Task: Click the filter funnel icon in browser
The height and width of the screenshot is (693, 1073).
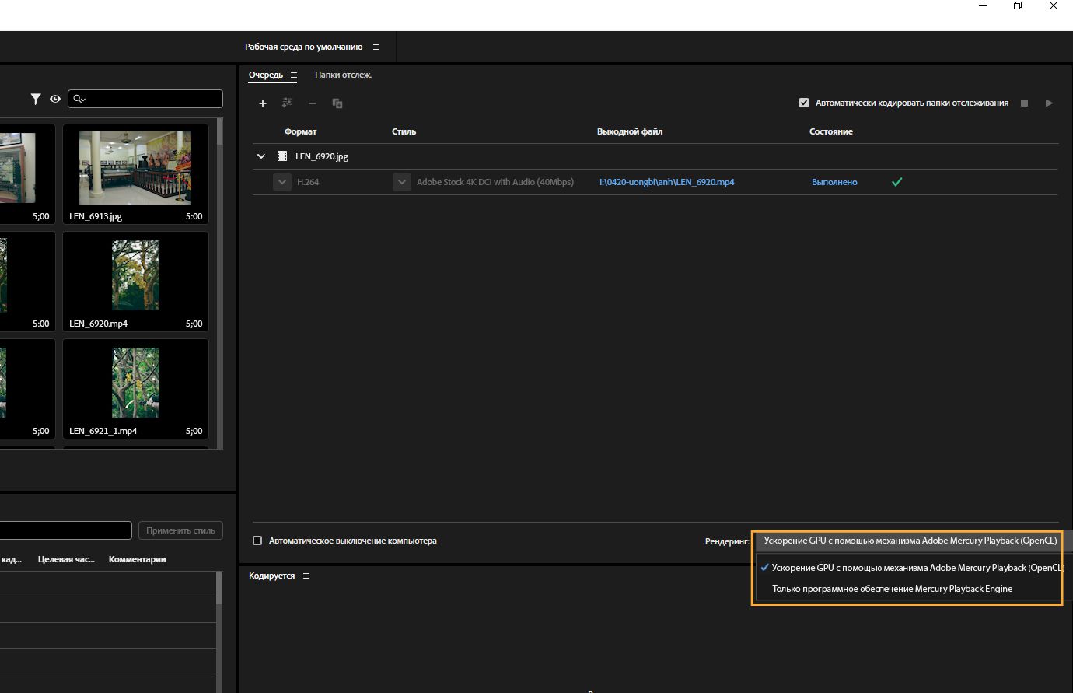Action: tap(36, 99)
